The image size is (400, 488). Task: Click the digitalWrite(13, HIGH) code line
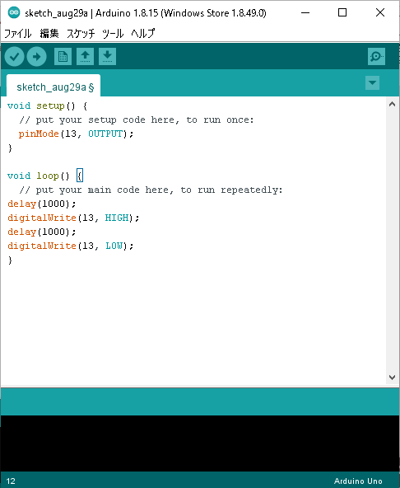(73, 218)
